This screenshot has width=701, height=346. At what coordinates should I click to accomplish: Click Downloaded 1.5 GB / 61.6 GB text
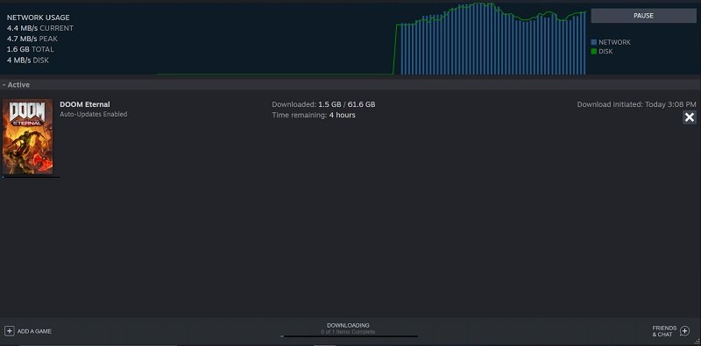323,104
